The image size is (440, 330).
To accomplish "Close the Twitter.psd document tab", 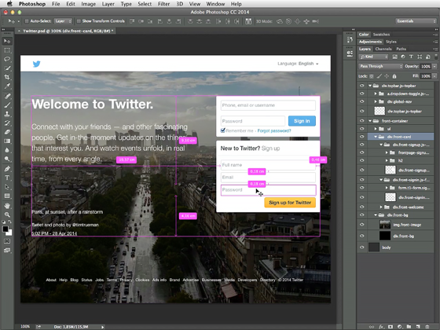I will coord(19,31).
